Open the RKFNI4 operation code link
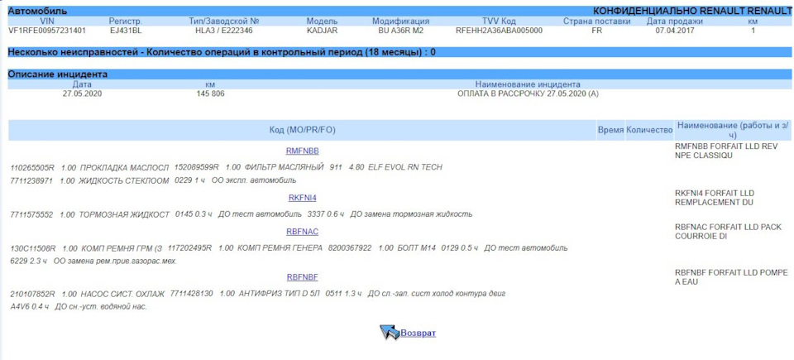Screen dimensions: 794x360 tap(303, 198)
